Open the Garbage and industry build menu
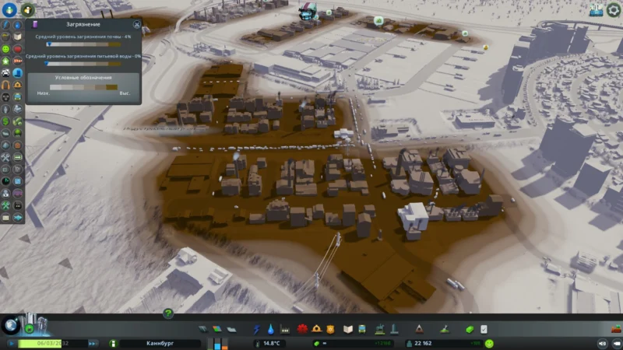Image resolution: width=623 pixels, height=350 pixels. point(285,329)
